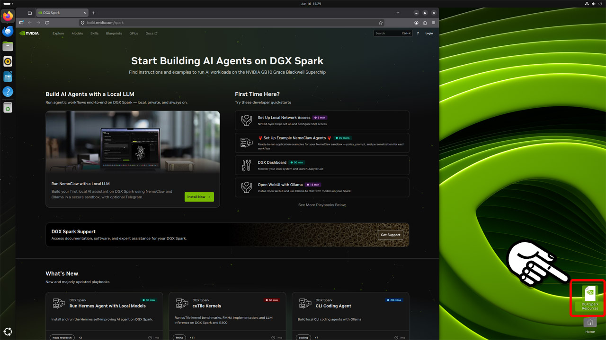Bookmark this page with the star icon
Viewport: 606px width, 340px height.
point(381,23)
